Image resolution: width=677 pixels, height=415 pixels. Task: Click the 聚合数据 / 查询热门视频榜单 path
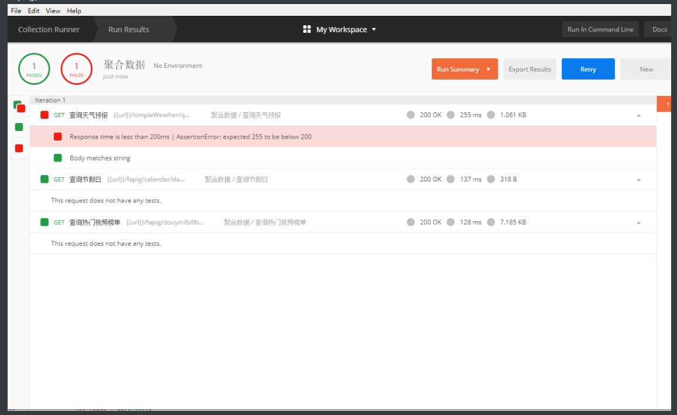click(264, 222)
